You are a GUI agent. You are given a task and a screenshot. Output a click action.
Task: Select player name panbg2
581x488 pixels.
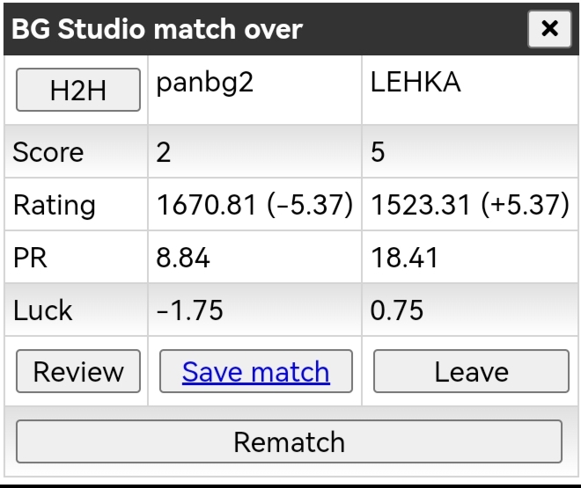click(x=205, y=83)
